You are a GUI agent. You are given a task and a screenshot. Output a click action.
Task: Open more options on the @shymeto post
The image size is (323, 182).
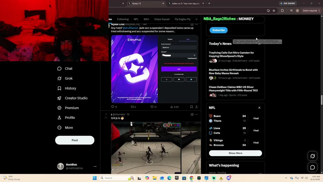coord(197,115)
